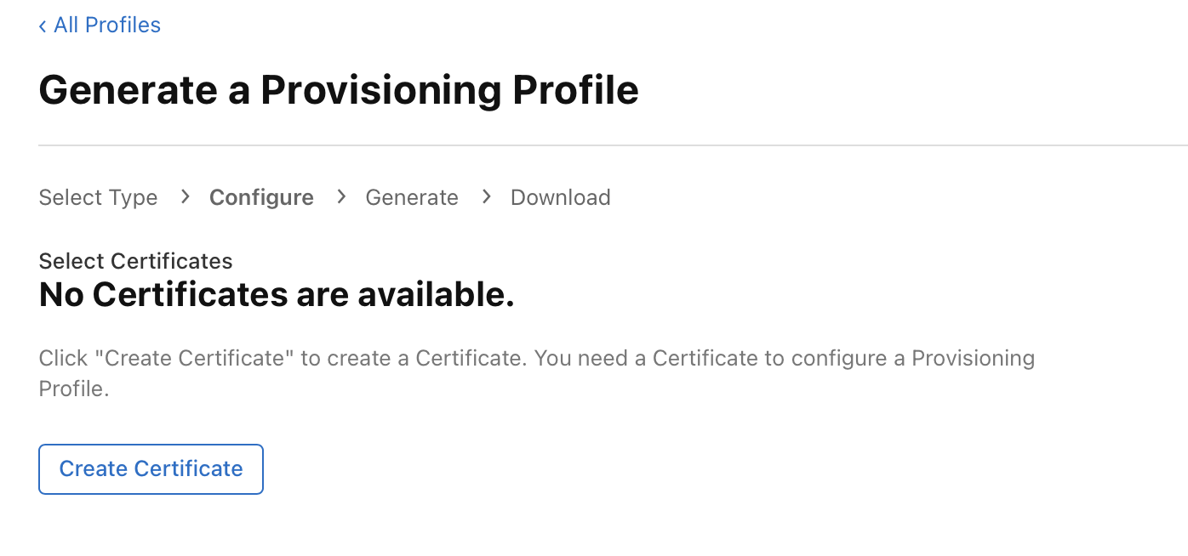Click the No Certificates are available message
The image size is (1188, 556).
[277, 295]
